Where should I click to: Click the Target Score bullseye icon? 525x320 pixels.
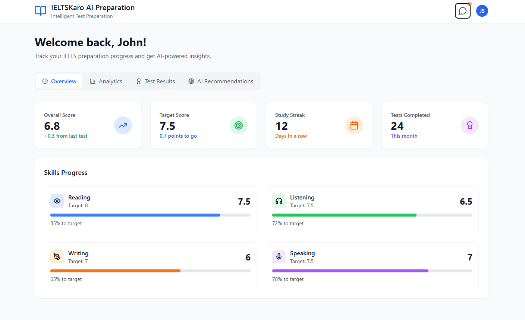[239, 125]
